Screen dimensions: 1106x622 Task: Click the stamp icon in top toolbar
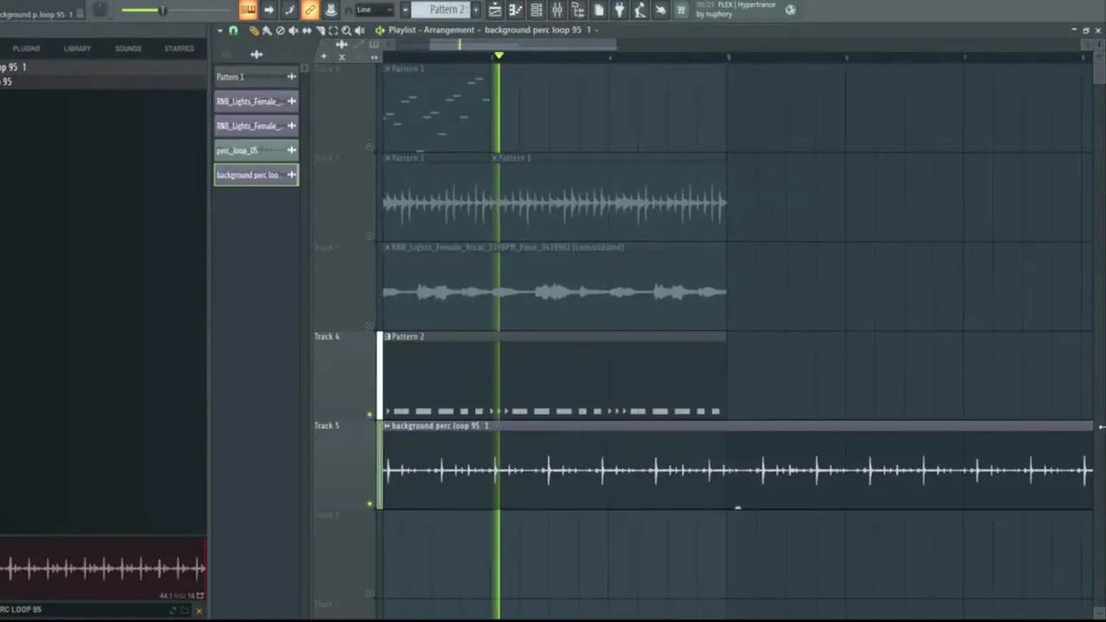[x=331, y=10]
